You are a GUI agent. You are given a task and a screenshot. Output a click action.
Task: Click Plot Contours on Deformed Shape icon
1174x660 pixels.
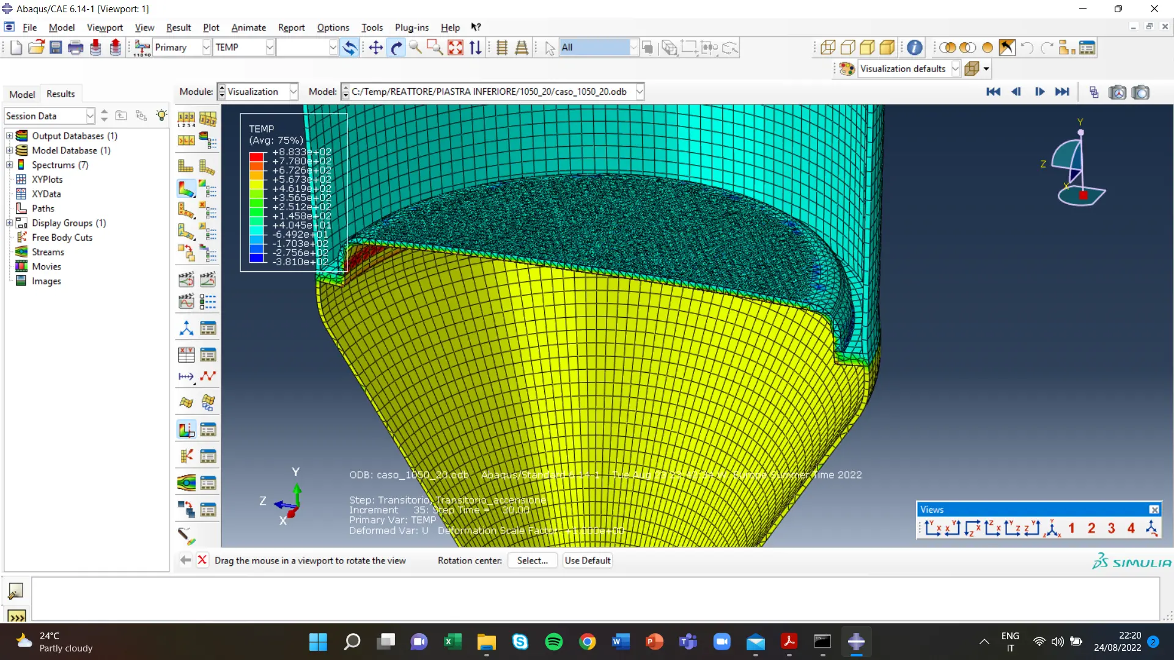pyautogui.click(x=186, y=188)
